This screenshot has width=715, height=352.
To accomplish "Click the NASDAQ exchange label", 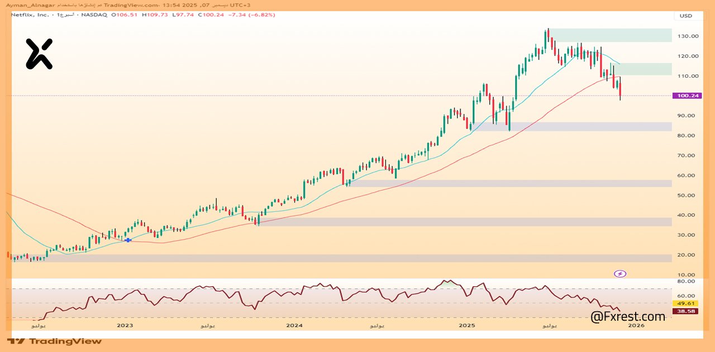I will point(94,15).
